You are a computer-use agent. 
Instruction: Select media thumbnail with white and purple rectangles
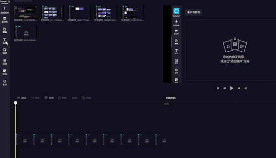tap(79, 12)
